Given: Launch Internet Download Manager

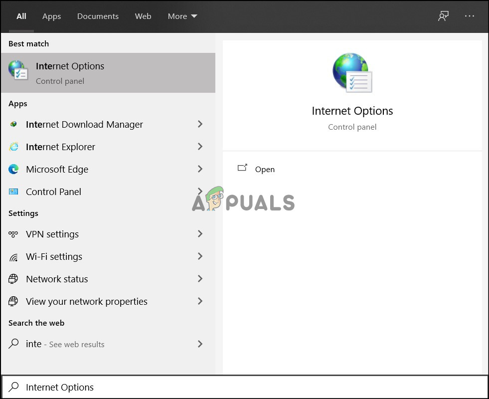Looking at the screenshot, I should pos(84,124).
